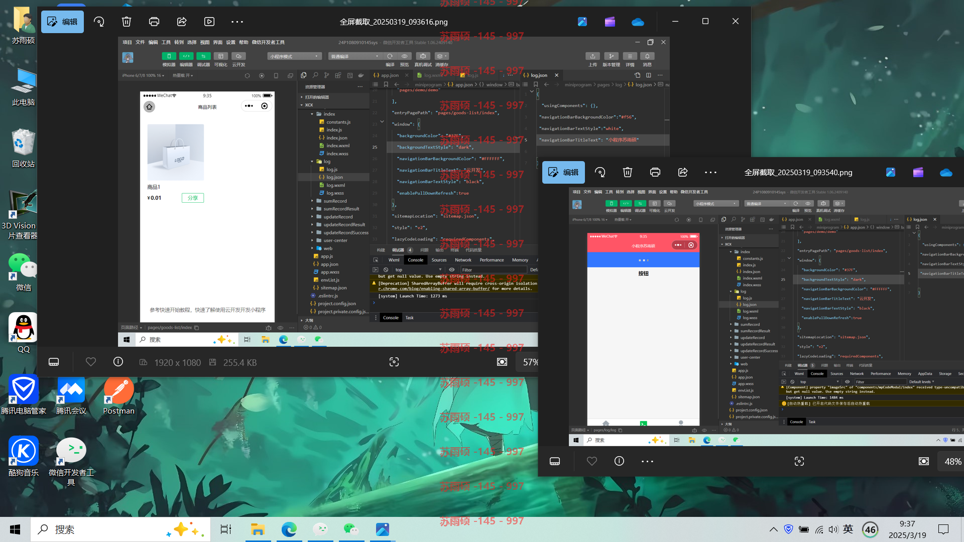The height and width of the screenshot is (542, 964).
Task: Open bottom more options in 093540.png window
Action: [x=647, y=461]
